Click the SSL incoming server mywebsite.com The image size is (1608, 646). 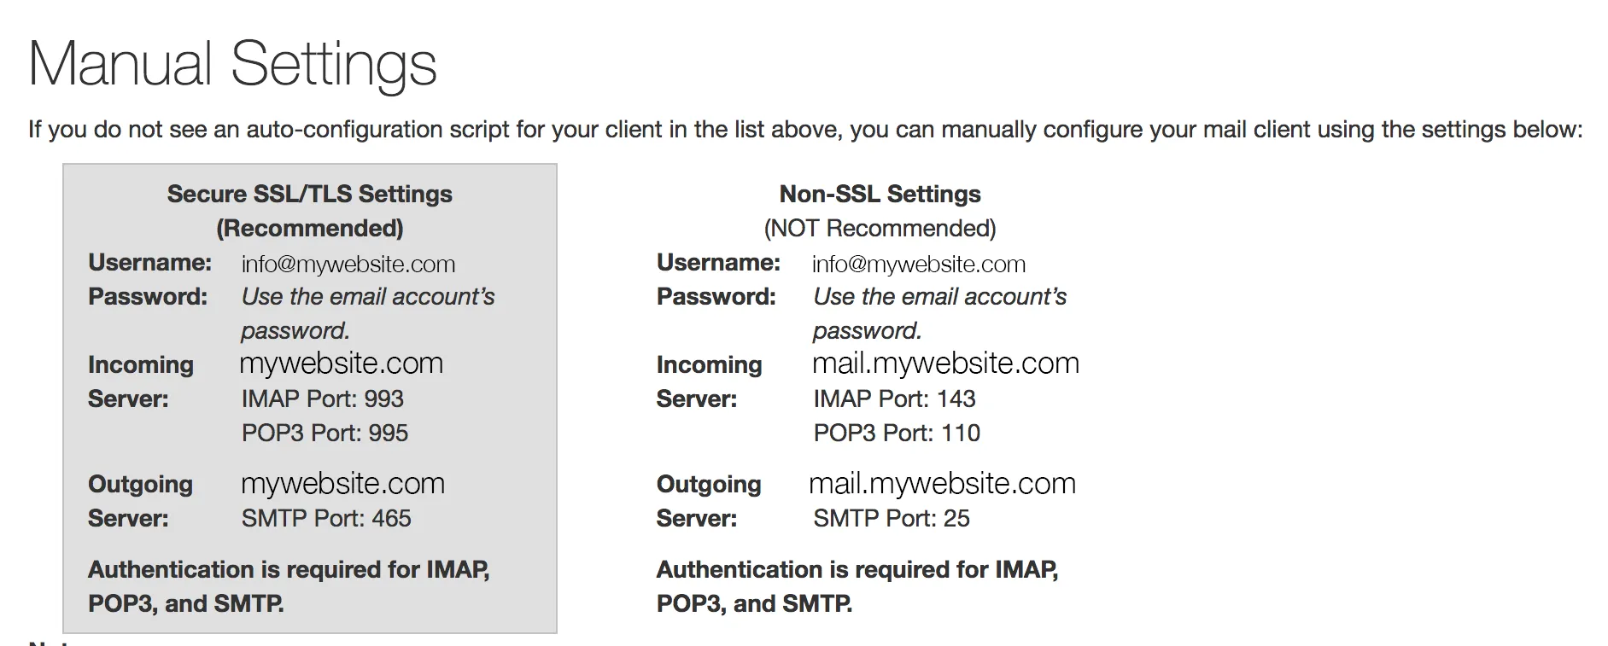(x=341, y=364)
